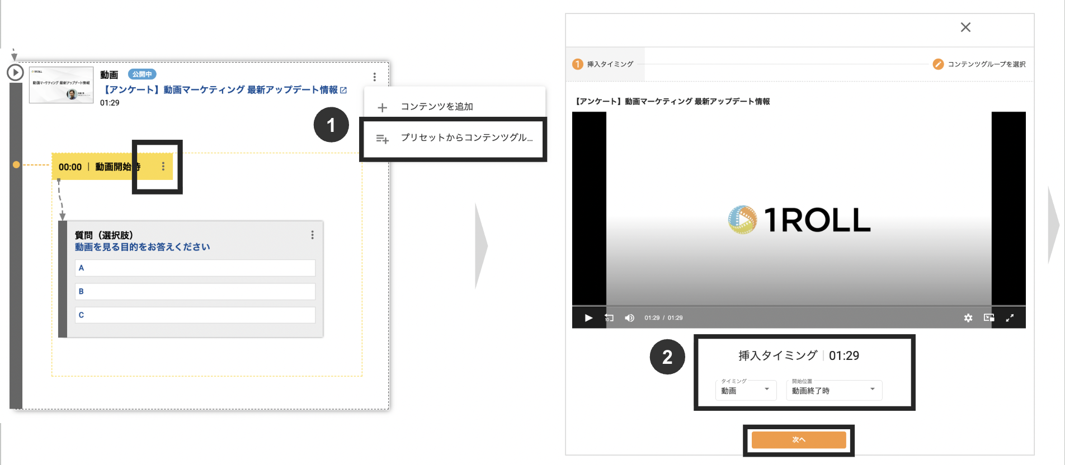Close the insert timing dialog
The image size is (1065, 465).
[x=965, y=27]
